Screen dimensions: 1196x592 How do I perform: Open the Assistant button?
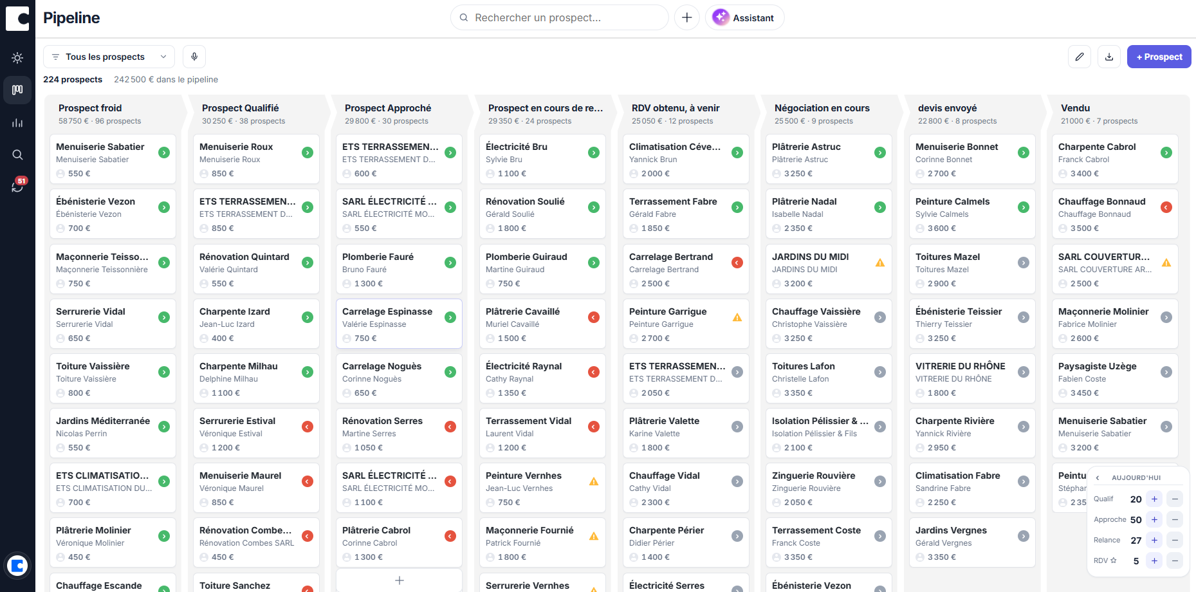(x=744, y=17)
